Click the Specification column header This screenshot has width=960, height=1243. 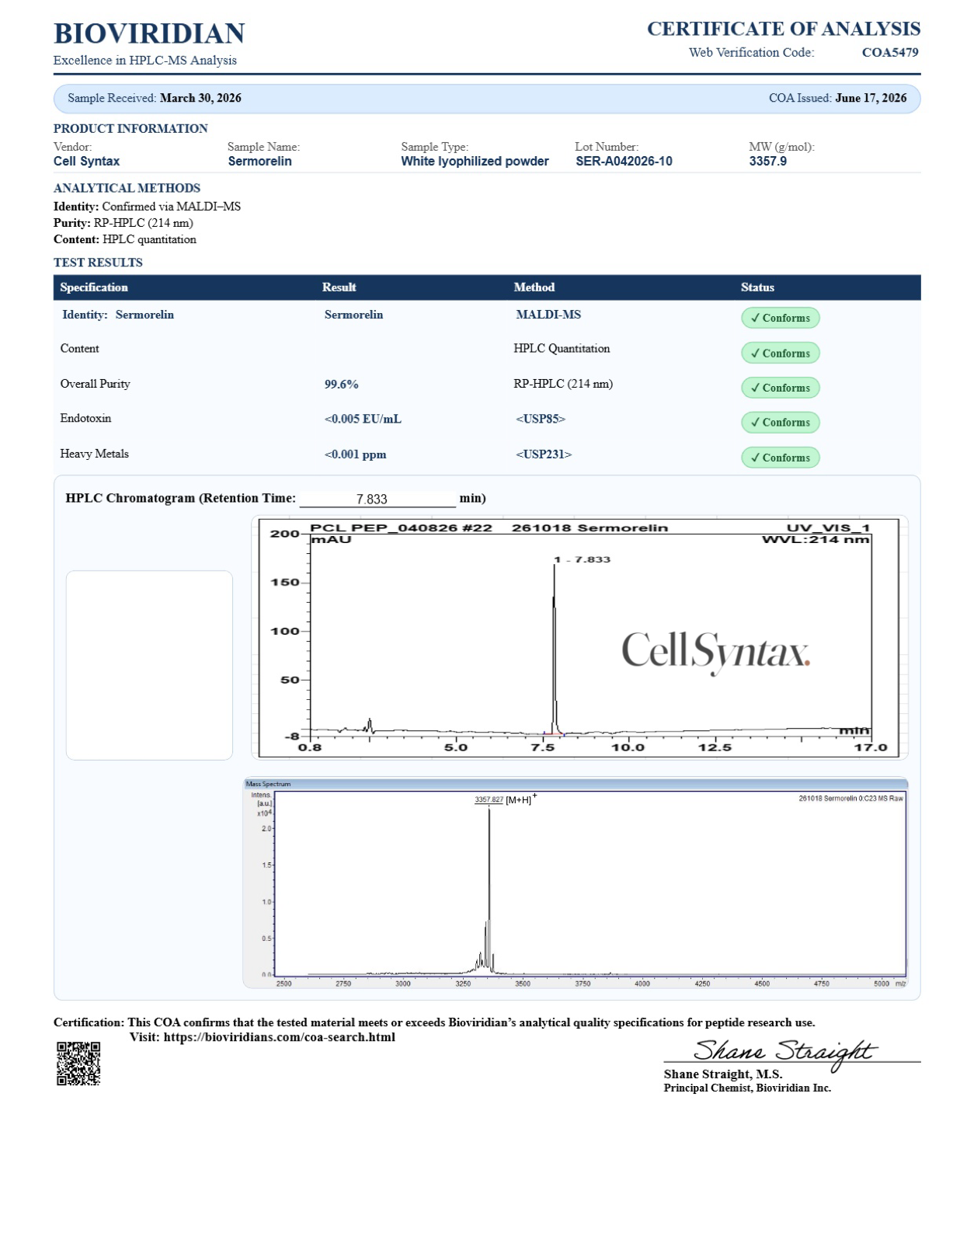coord(94,287)
